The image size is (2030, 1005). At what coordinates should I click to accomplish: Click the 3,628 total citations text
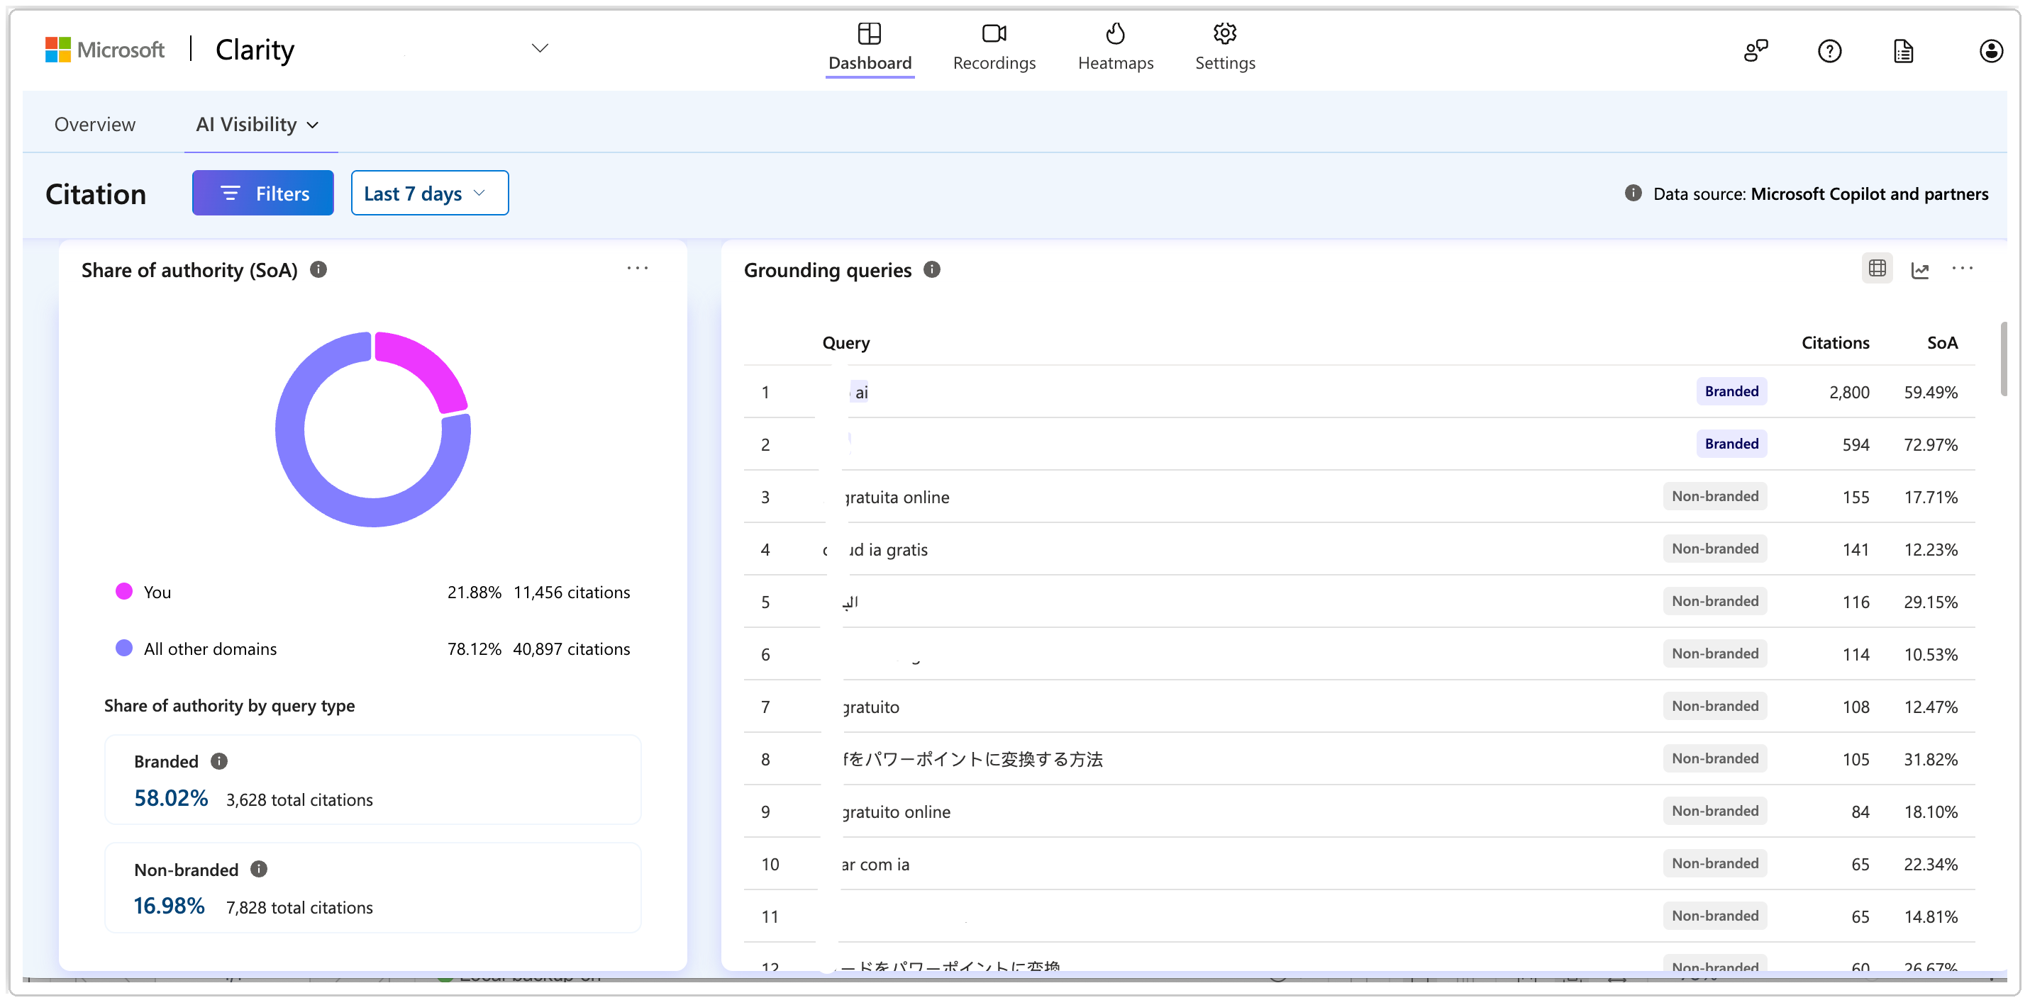[x=299, y=799]
